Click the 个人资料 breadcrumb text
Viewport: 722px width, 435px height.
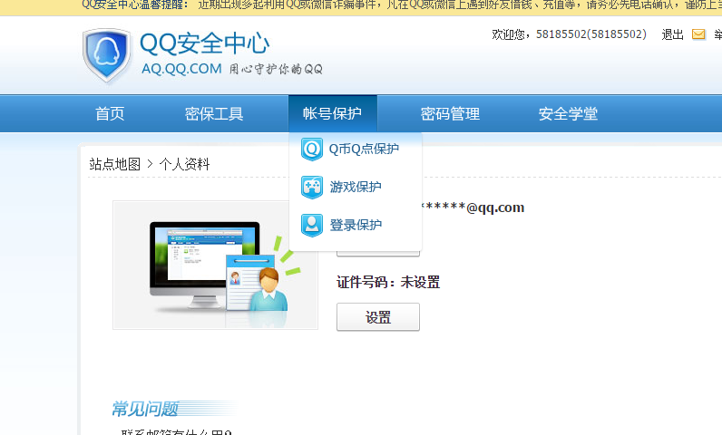[x=184, y=164]
